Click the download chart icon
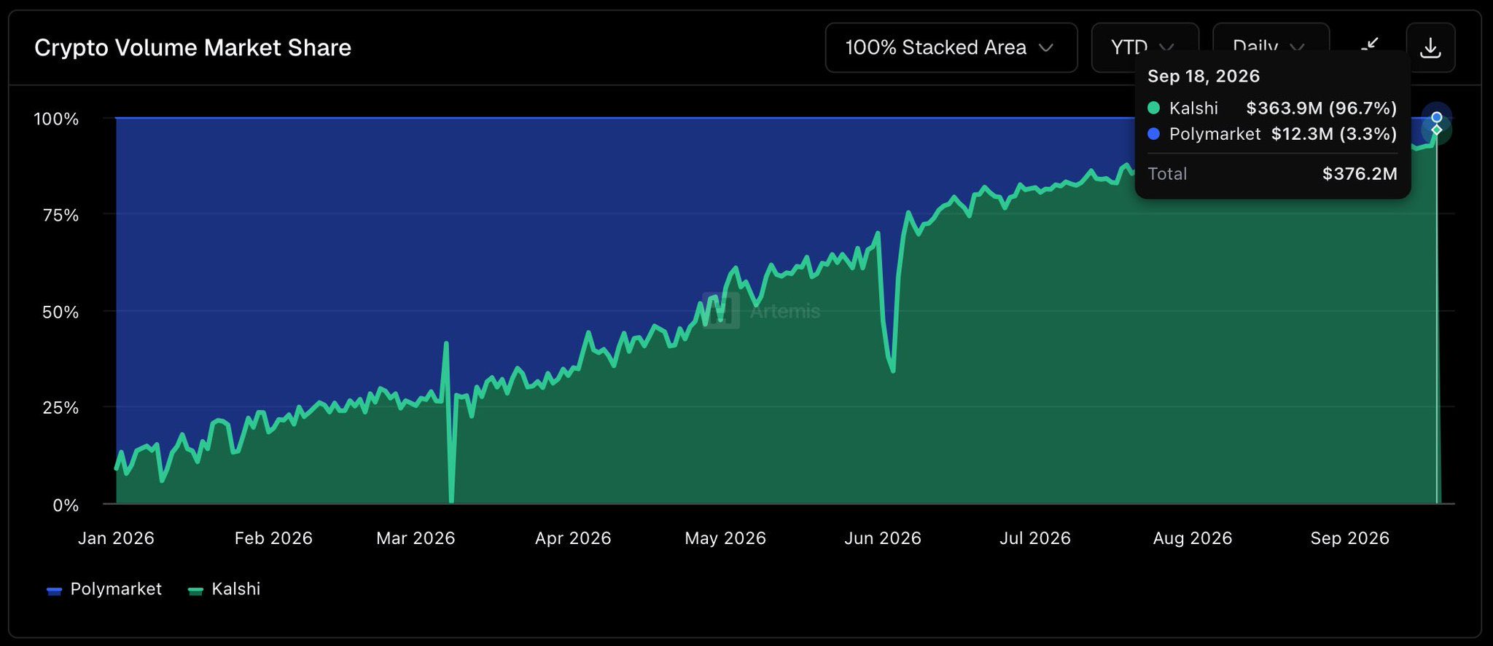 click(1430, 47)
